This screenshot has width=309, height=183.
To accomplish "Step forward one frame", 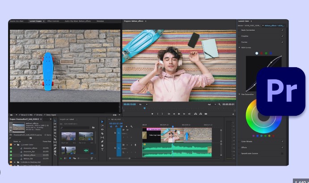I will click(x=184, y=114).
